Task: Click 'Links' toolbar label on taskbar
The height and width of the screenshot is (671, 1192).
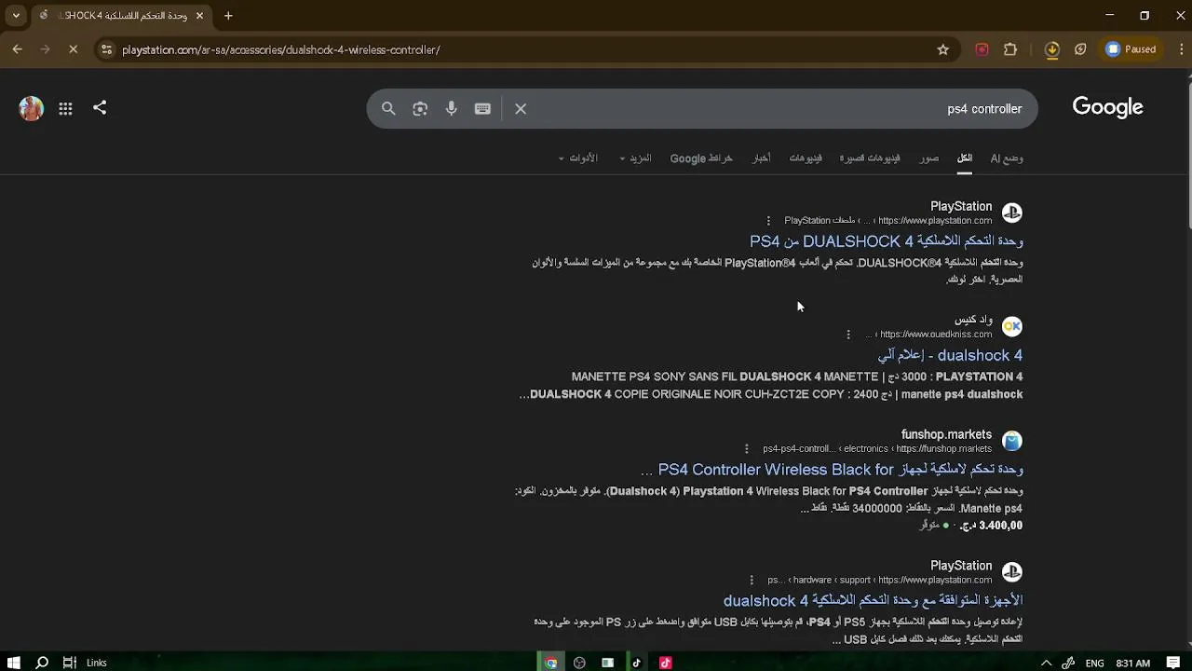Action: (x=97, y=663)
